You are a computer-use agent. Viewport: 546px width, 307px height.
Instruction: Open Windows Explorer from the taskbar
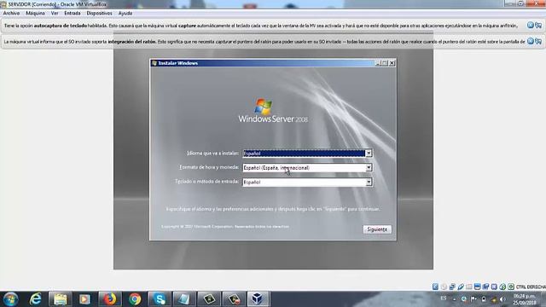[60, 299]
